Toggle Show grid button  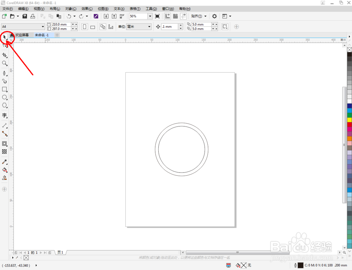[176, 16]
